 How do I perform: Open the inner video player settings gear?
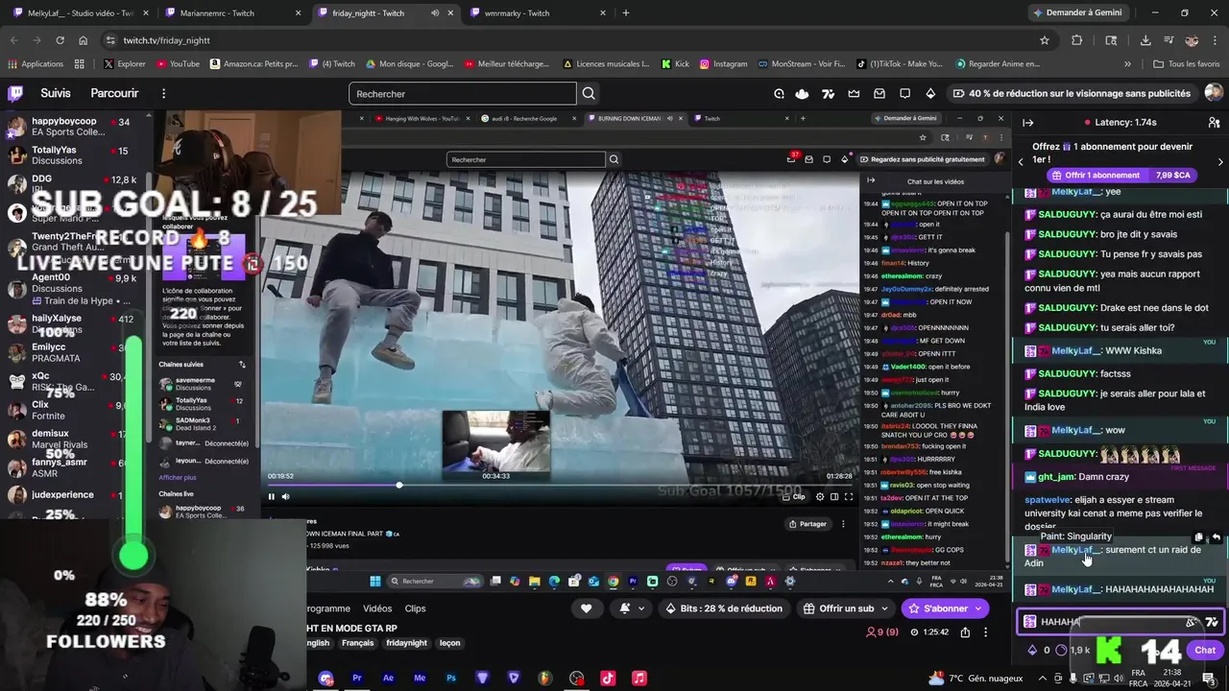pos(820,496)
